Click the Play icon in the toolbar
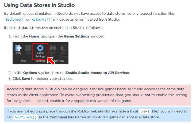196x124 pixels. tap(19, 48)
